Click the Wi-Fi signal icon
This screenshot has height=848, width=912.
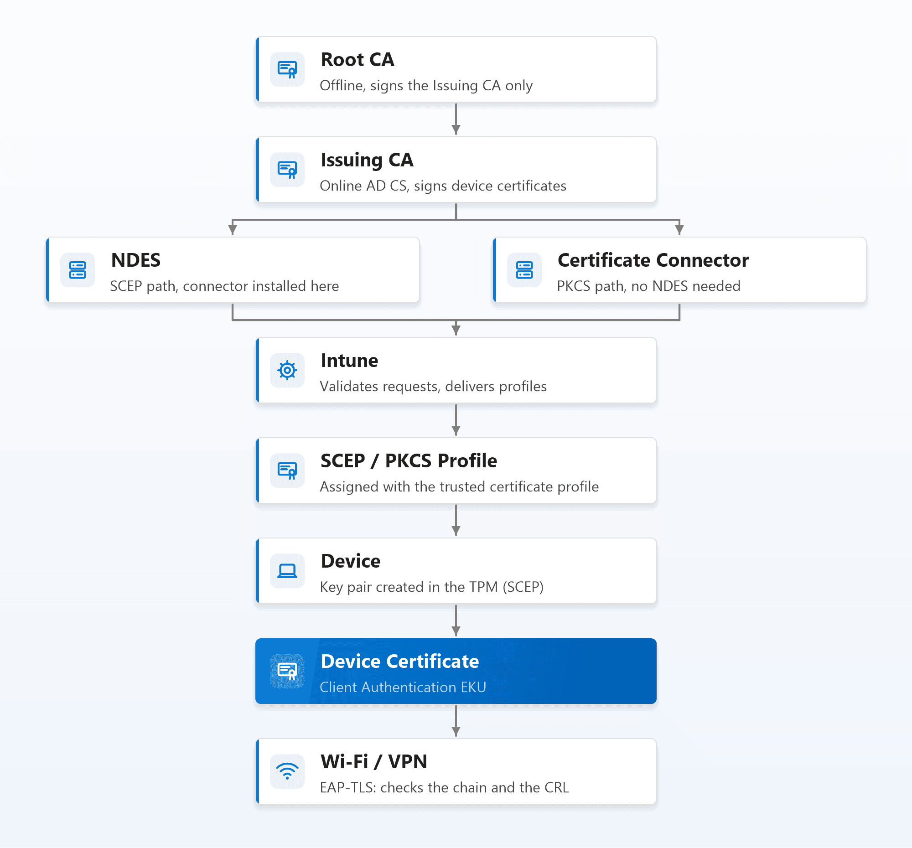tap(287, 771)
